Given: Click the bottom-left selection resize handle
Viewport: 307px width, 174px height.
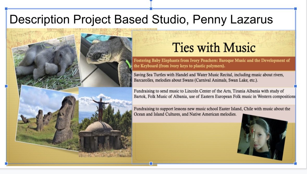Looking at the screenshot, I should click(6, 163).
